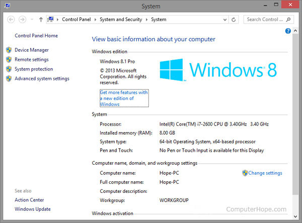
Task: Click Get more features with new edition link
Action: click(x=124, y=98)
